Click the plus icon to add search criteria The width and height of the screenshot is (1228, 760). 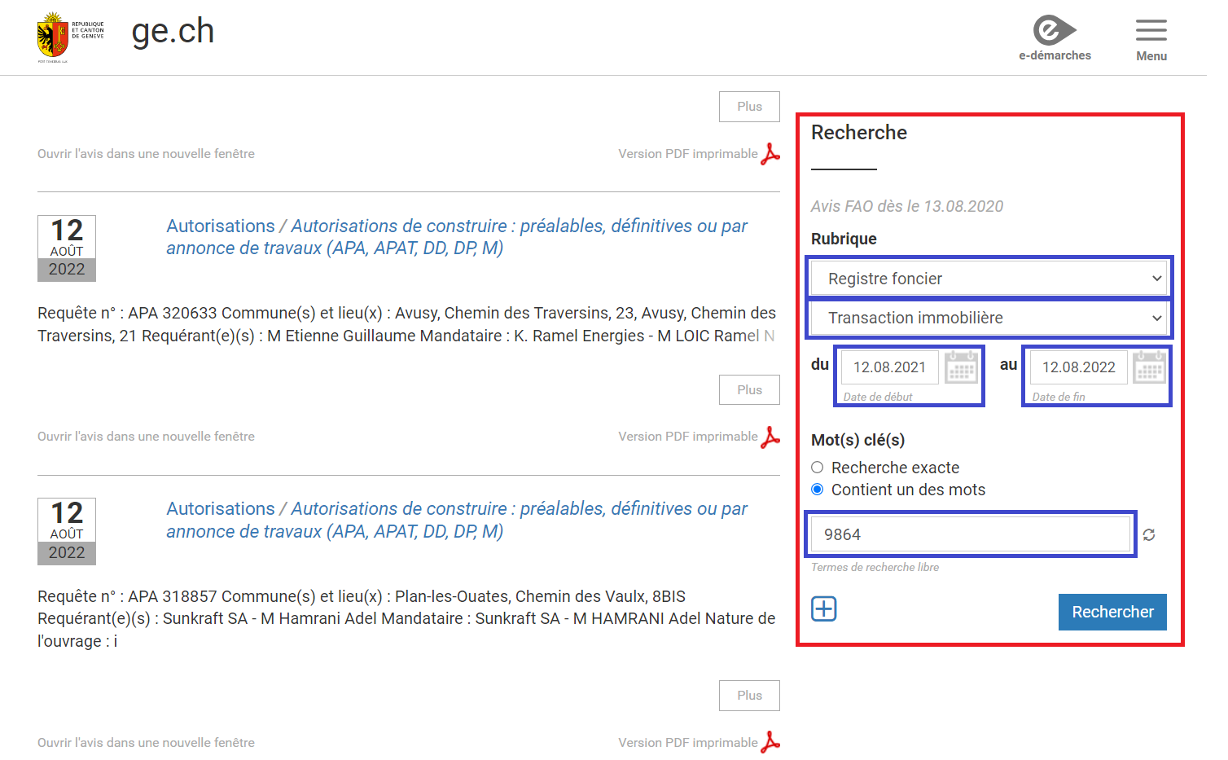(824, 608)
